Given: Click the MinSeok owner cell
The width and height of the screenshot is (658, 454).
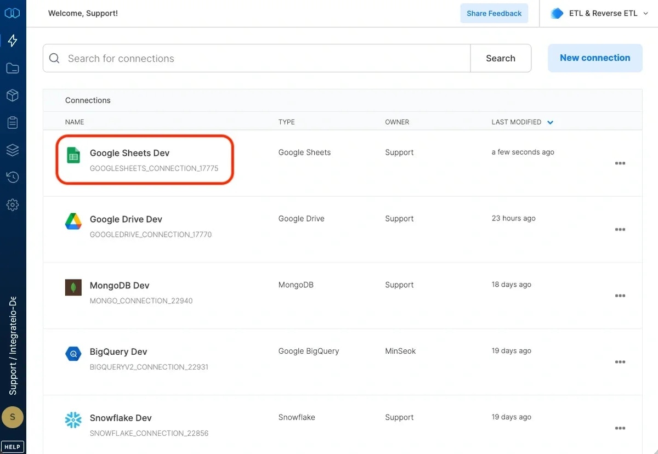Looking at the screenshot, I should tap(400, 351).
